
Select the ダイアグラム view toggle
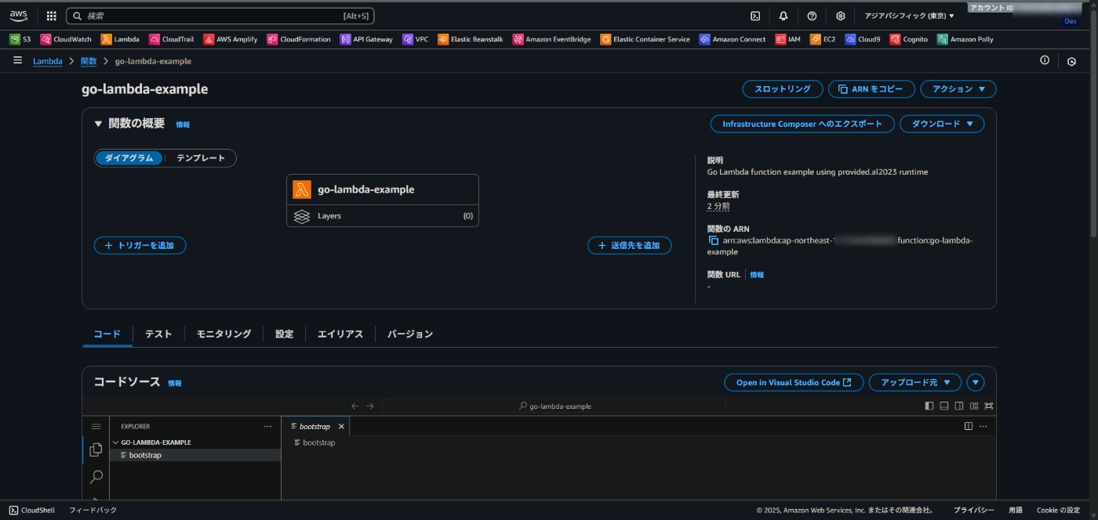[129, 158]
